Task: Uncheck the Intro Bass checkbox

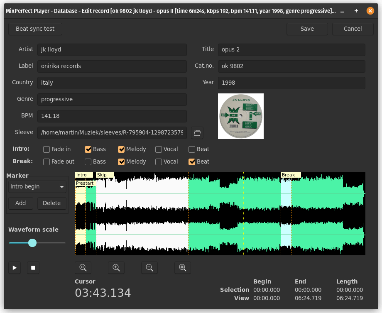Action: pos(88,149)
